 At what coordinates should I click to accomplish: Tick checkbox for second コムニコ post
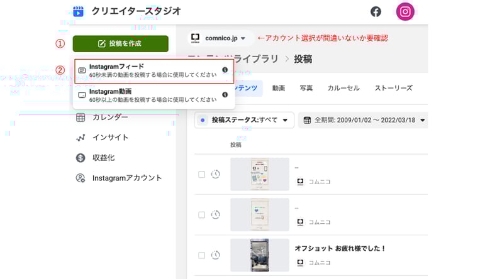pos(201,215)
